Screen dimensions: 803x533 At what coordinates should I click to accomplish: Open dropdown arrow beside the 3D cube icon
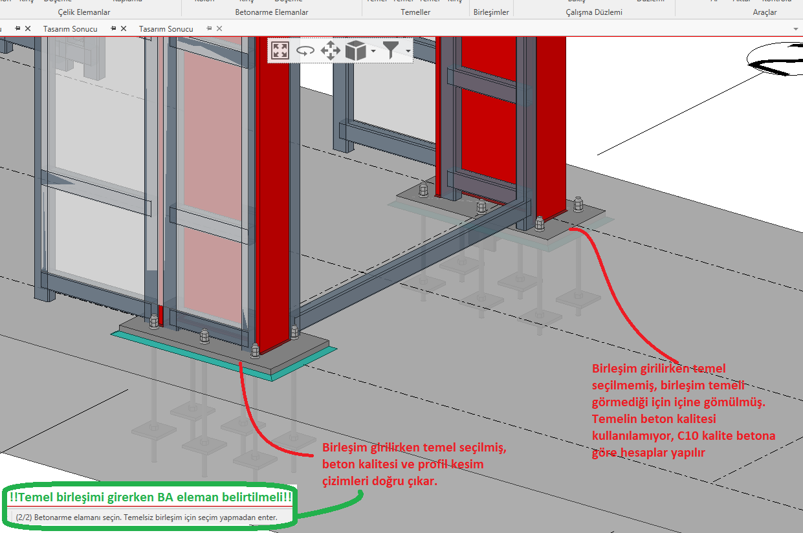pyautogui.click(x=373, y=50)
